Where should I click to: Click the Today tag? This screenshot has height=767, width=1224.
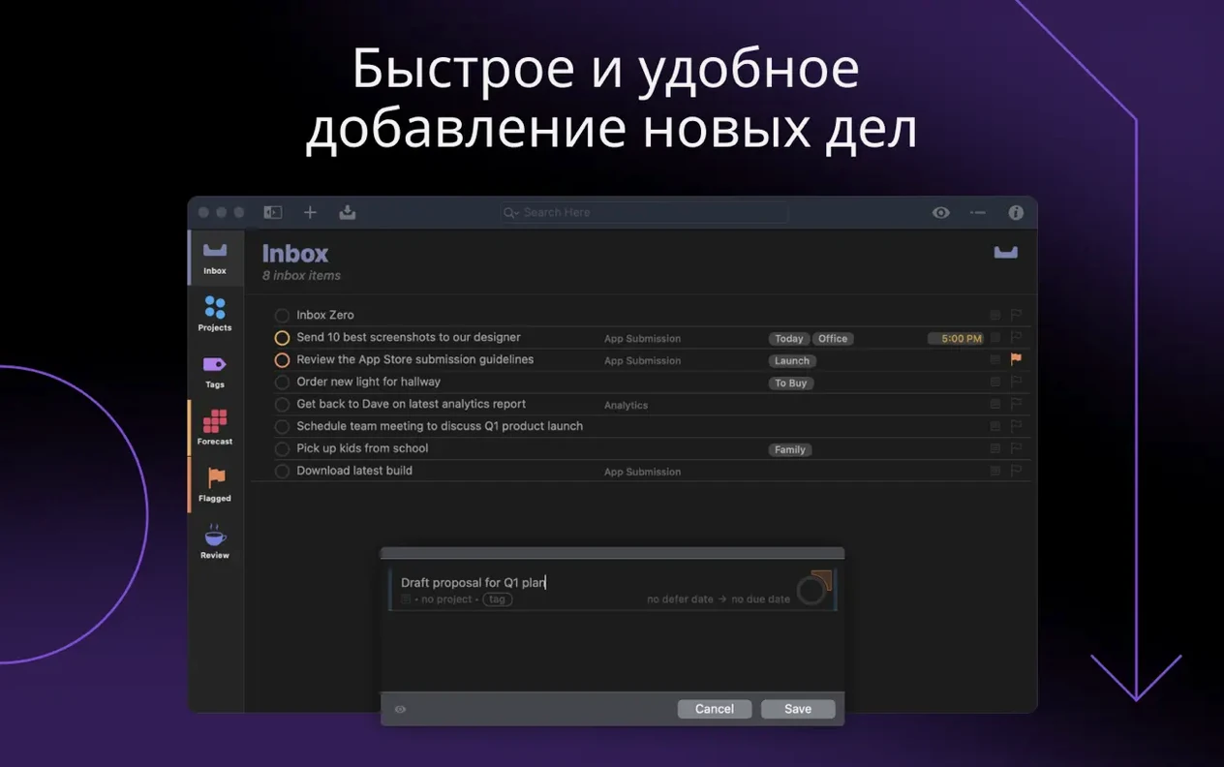tap(789, 339)
